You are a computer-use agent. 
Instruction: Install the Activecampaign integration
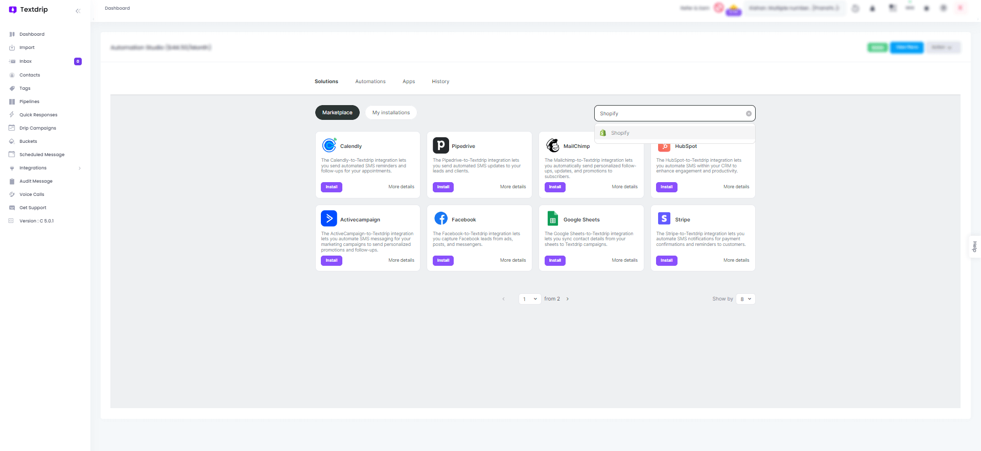(x=332, y=261)
